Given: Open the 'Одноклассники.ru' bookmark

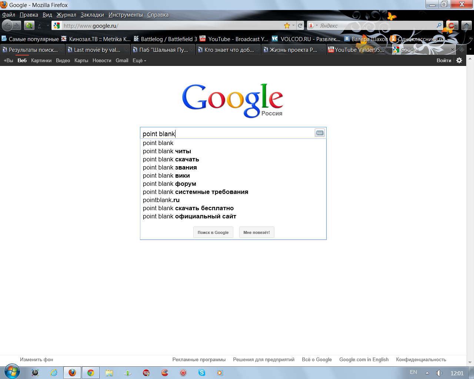Looking at the screenshot, I should [417, 39].
